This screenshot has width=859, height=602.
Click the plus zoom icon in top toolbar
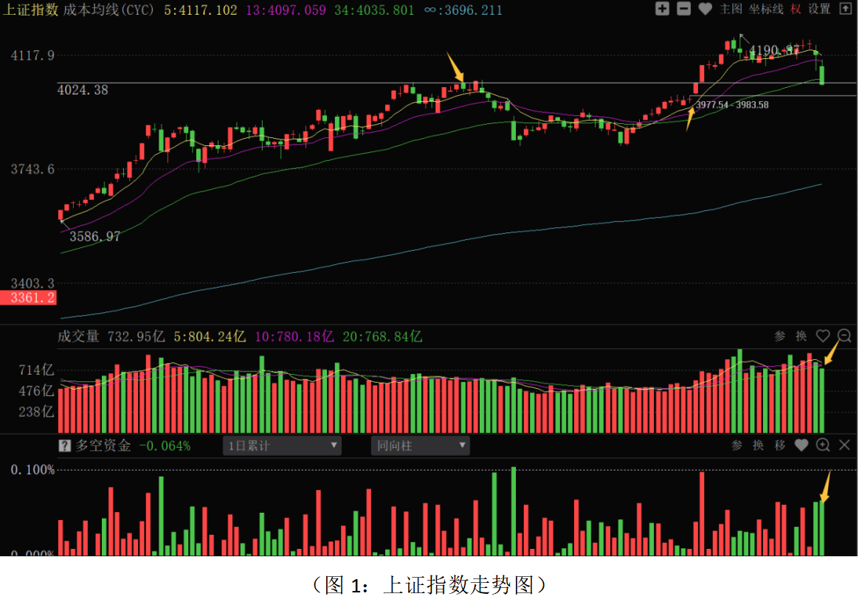click(662, 9)
